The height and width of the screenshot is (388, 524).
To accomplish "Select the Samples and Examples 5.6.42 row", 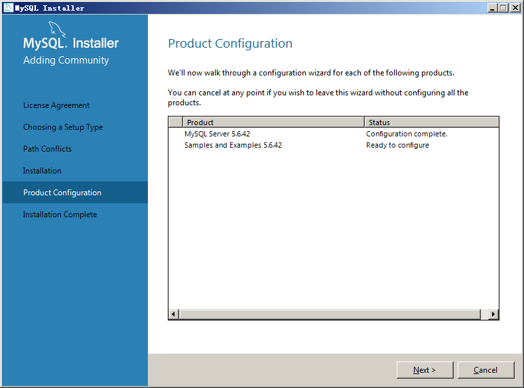I will 333,145.
